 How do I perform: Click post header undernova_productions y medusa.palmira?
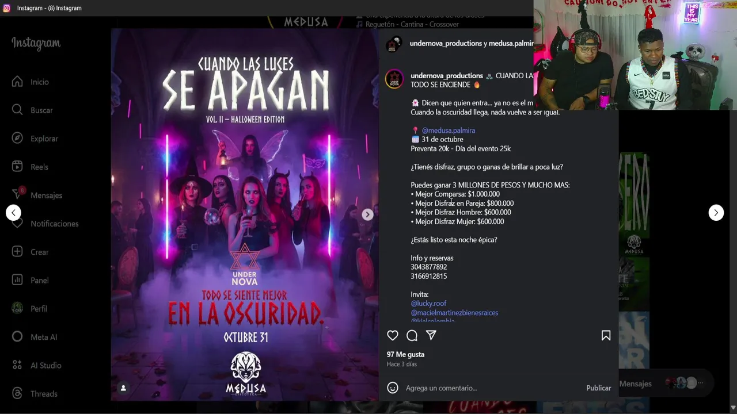point(471,44)
